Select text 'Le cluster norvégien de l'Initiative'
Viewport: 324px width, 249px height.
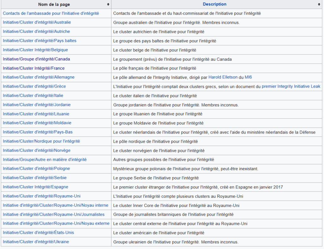click(x=146, y=151)
